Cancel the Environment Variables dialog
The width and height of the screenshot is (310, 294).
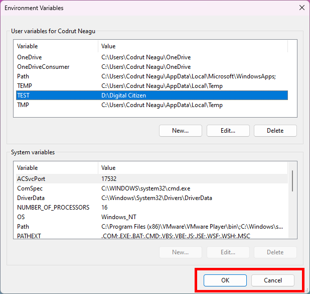point(273,280)
